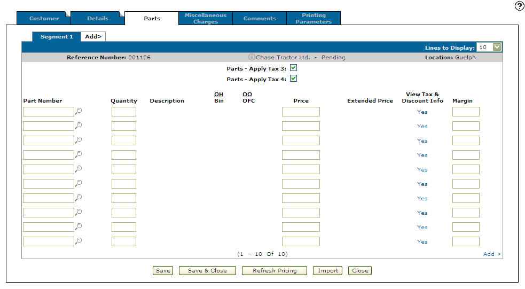Viewport: 525px width, 289px height.
Task: Toggle Parts - Apply Tax 3 checkbox
Action: 293,68
